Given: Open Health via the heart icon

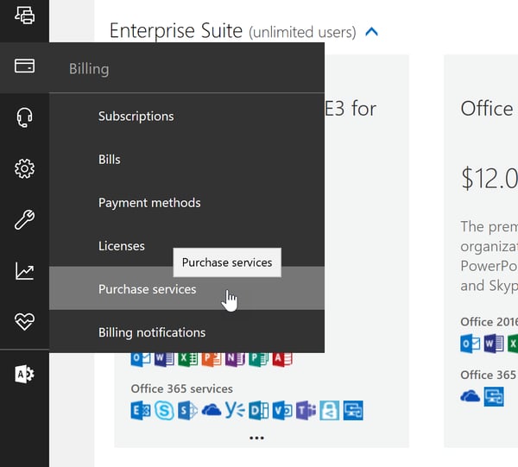Looking at the screenshot, I should click(24, 321).
